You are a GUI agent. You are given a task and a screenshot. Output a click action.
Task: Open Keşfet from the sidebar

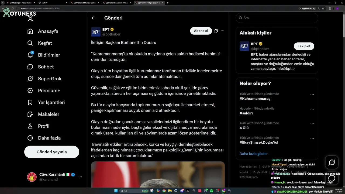(39, 43)
